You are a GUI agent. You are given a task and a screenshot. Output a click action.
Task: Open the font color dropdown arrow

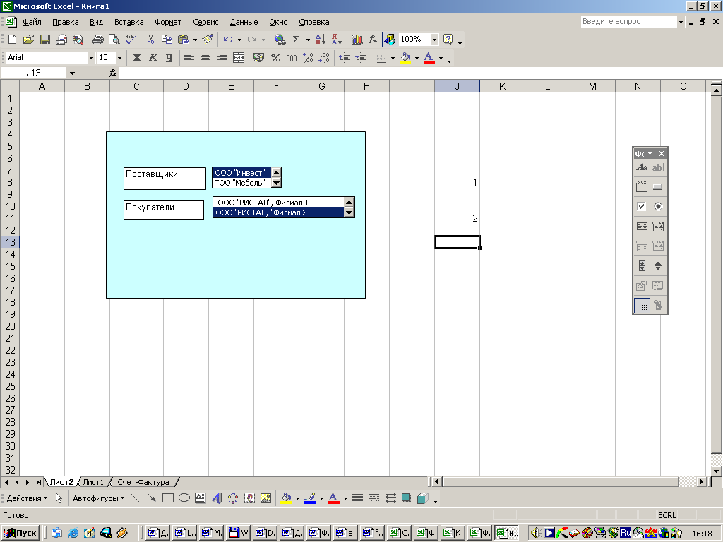[441, 58]
